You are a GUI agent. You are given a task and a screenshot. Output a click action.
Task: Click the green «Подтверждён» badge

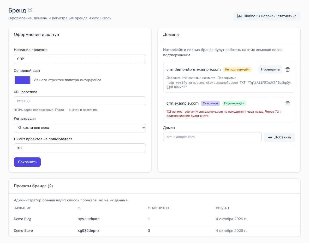(234, 103)
